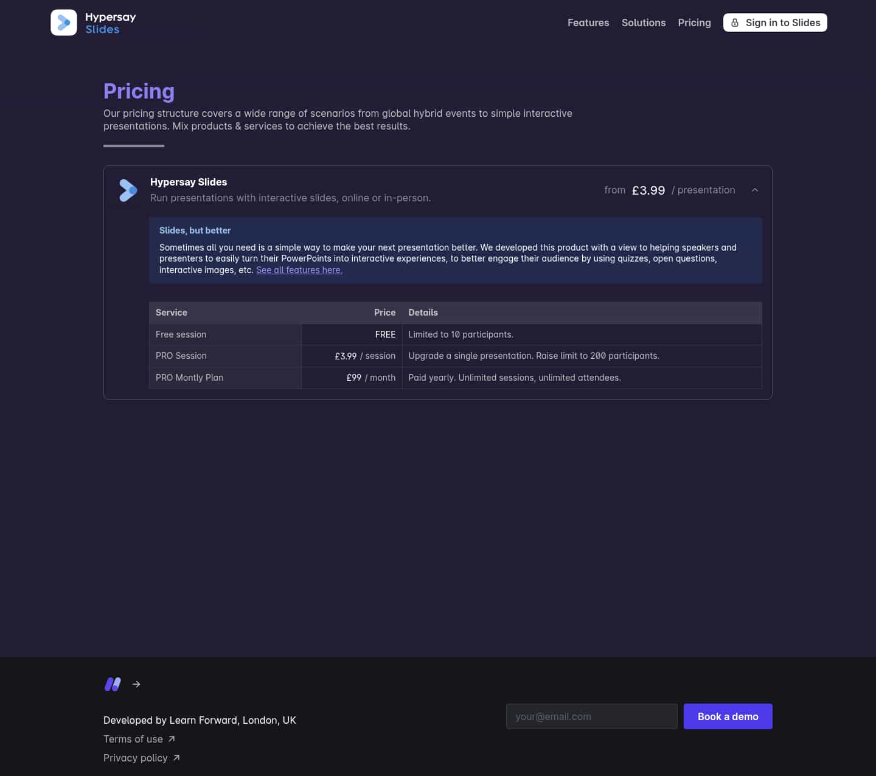Collapse the Hypersay Slides pricing section chevron
The width and height of the screenshot is (876, 776).
point(755,190)
